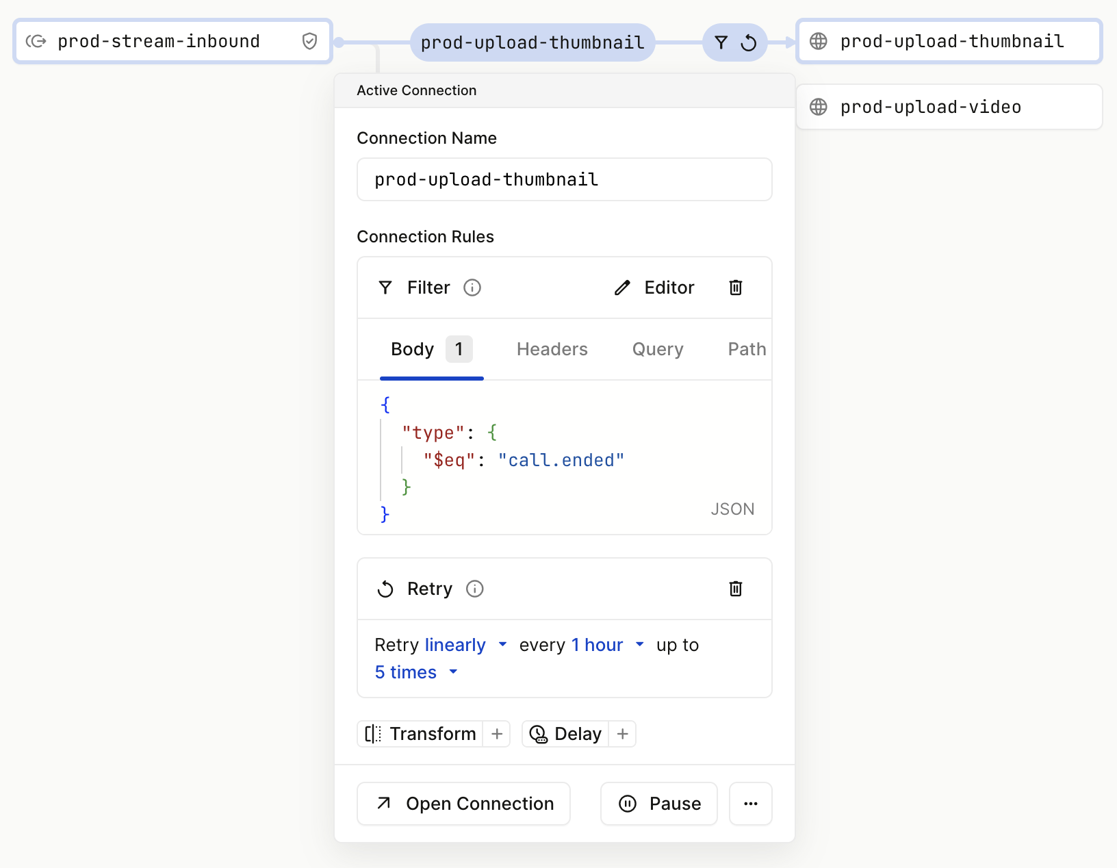
Task: Click the "type" key in JSON filter
Action: tap(433, 433)
